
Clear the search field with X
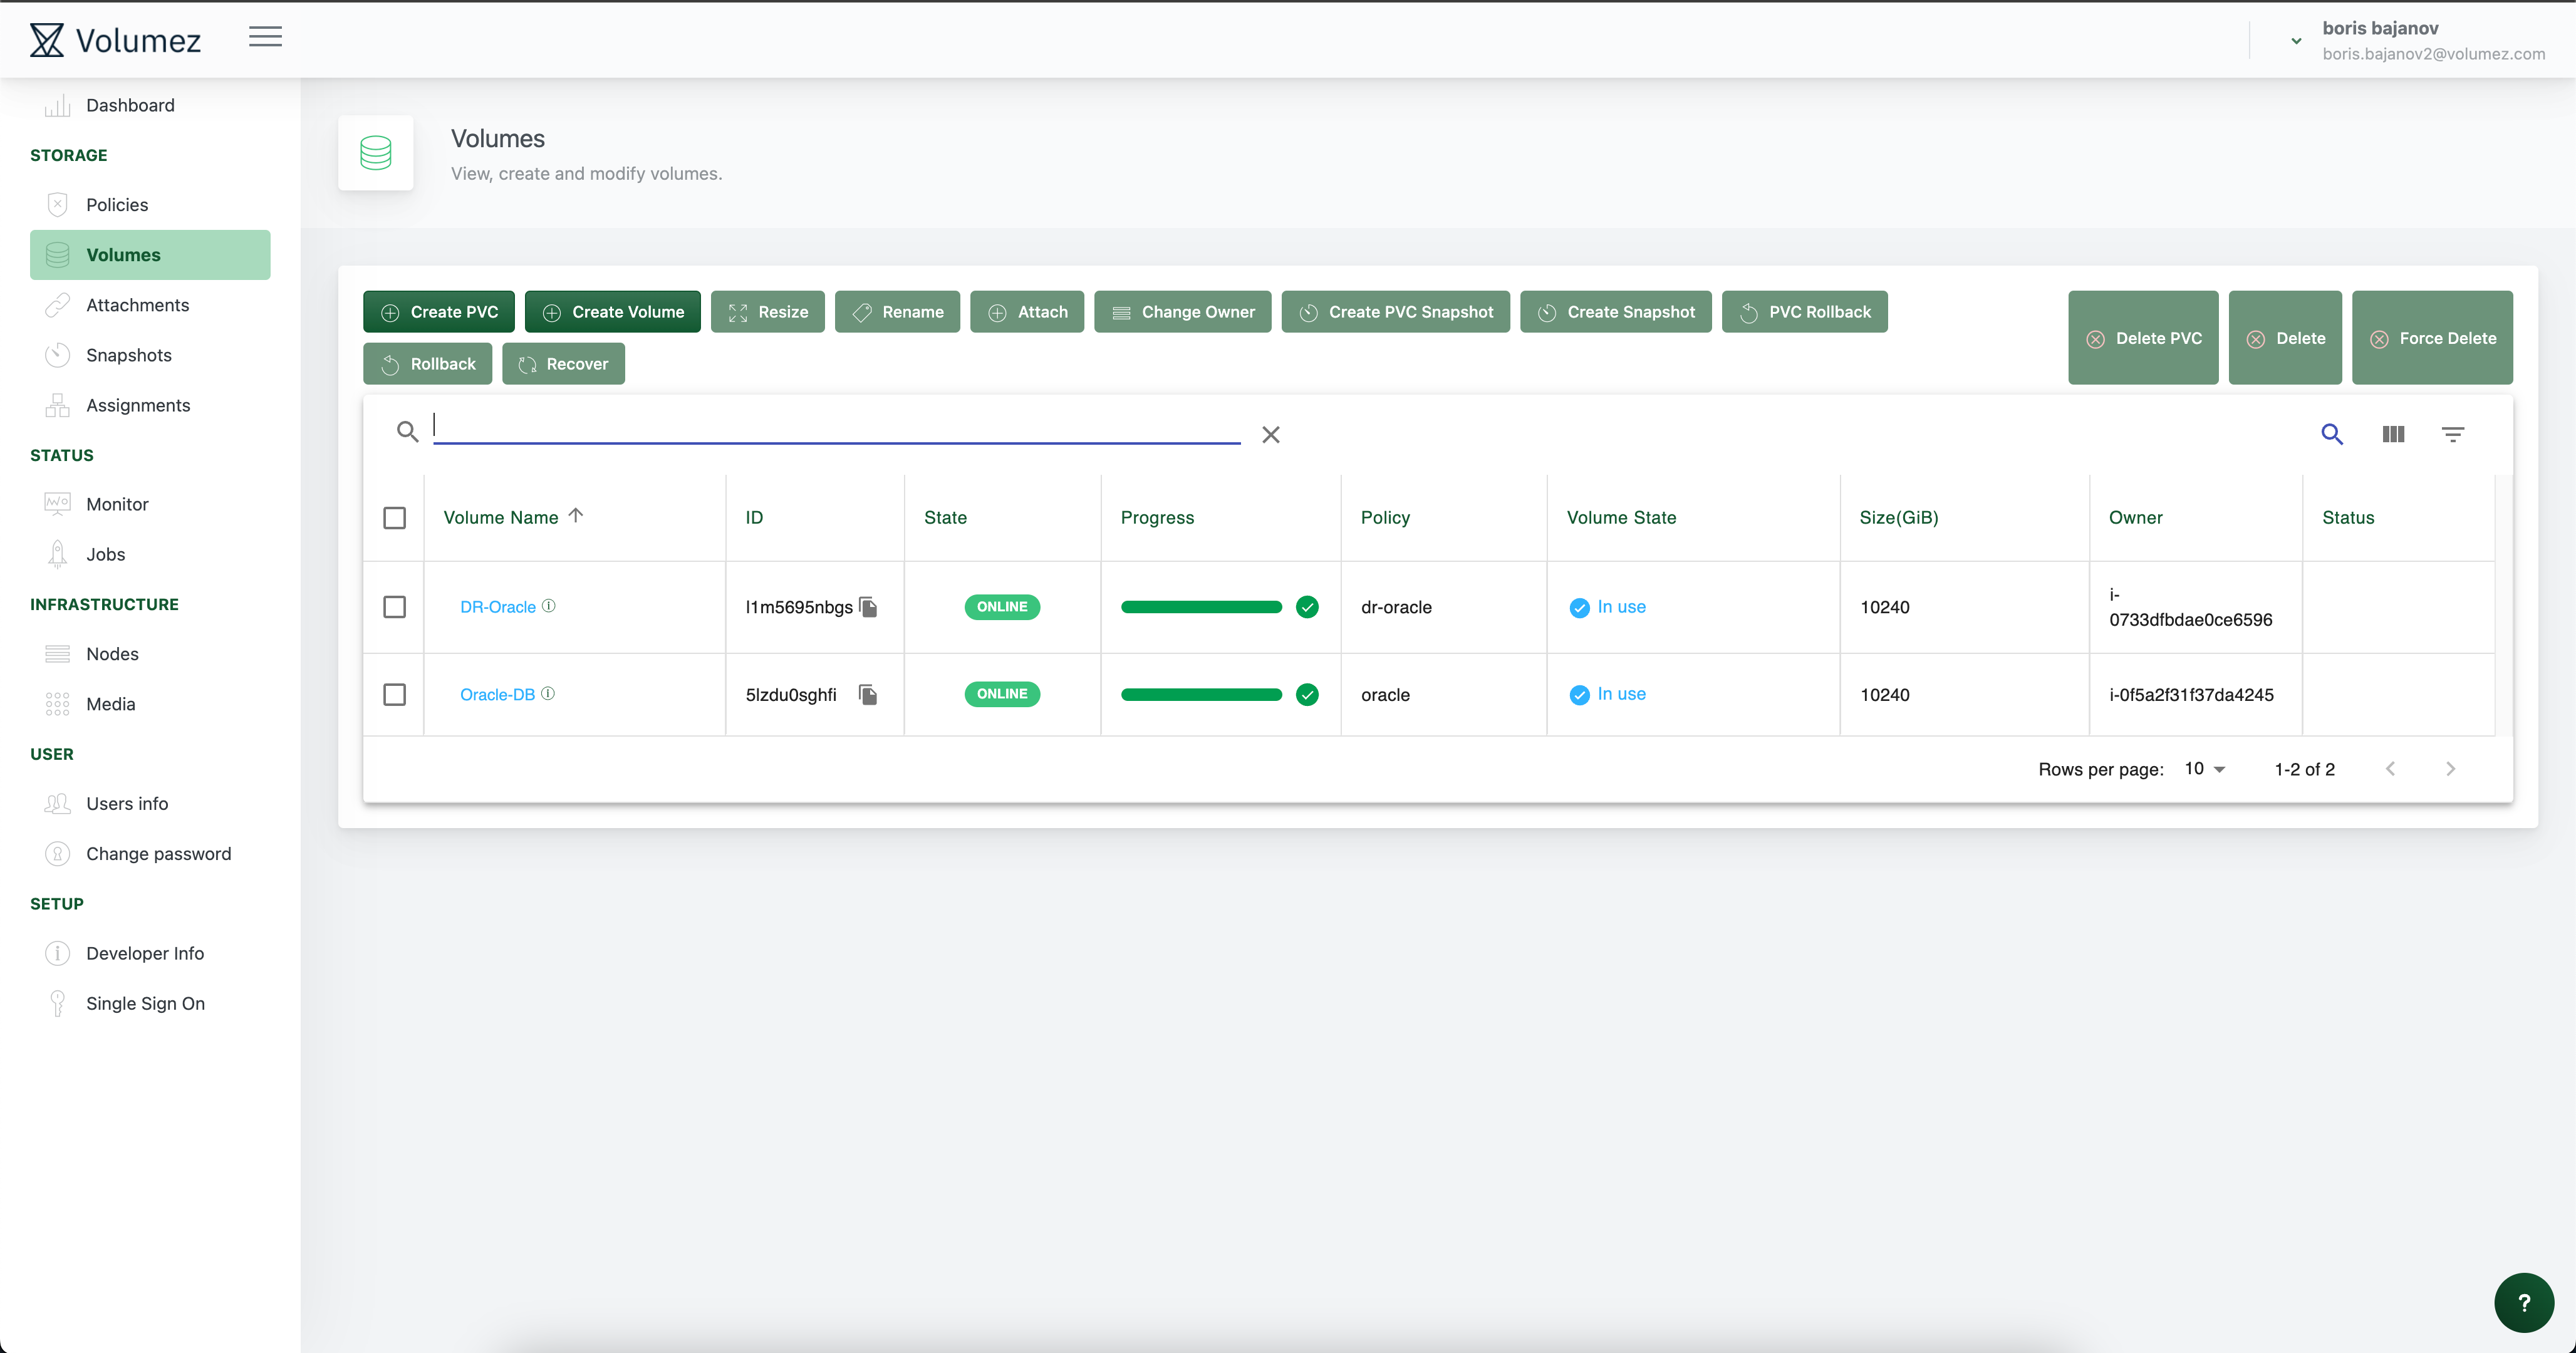point(1270,435)
